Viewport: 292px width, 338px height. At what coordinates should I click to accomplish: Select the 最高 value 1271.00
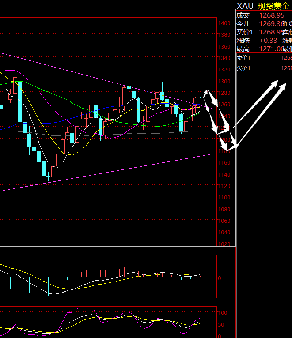(271, 49)
